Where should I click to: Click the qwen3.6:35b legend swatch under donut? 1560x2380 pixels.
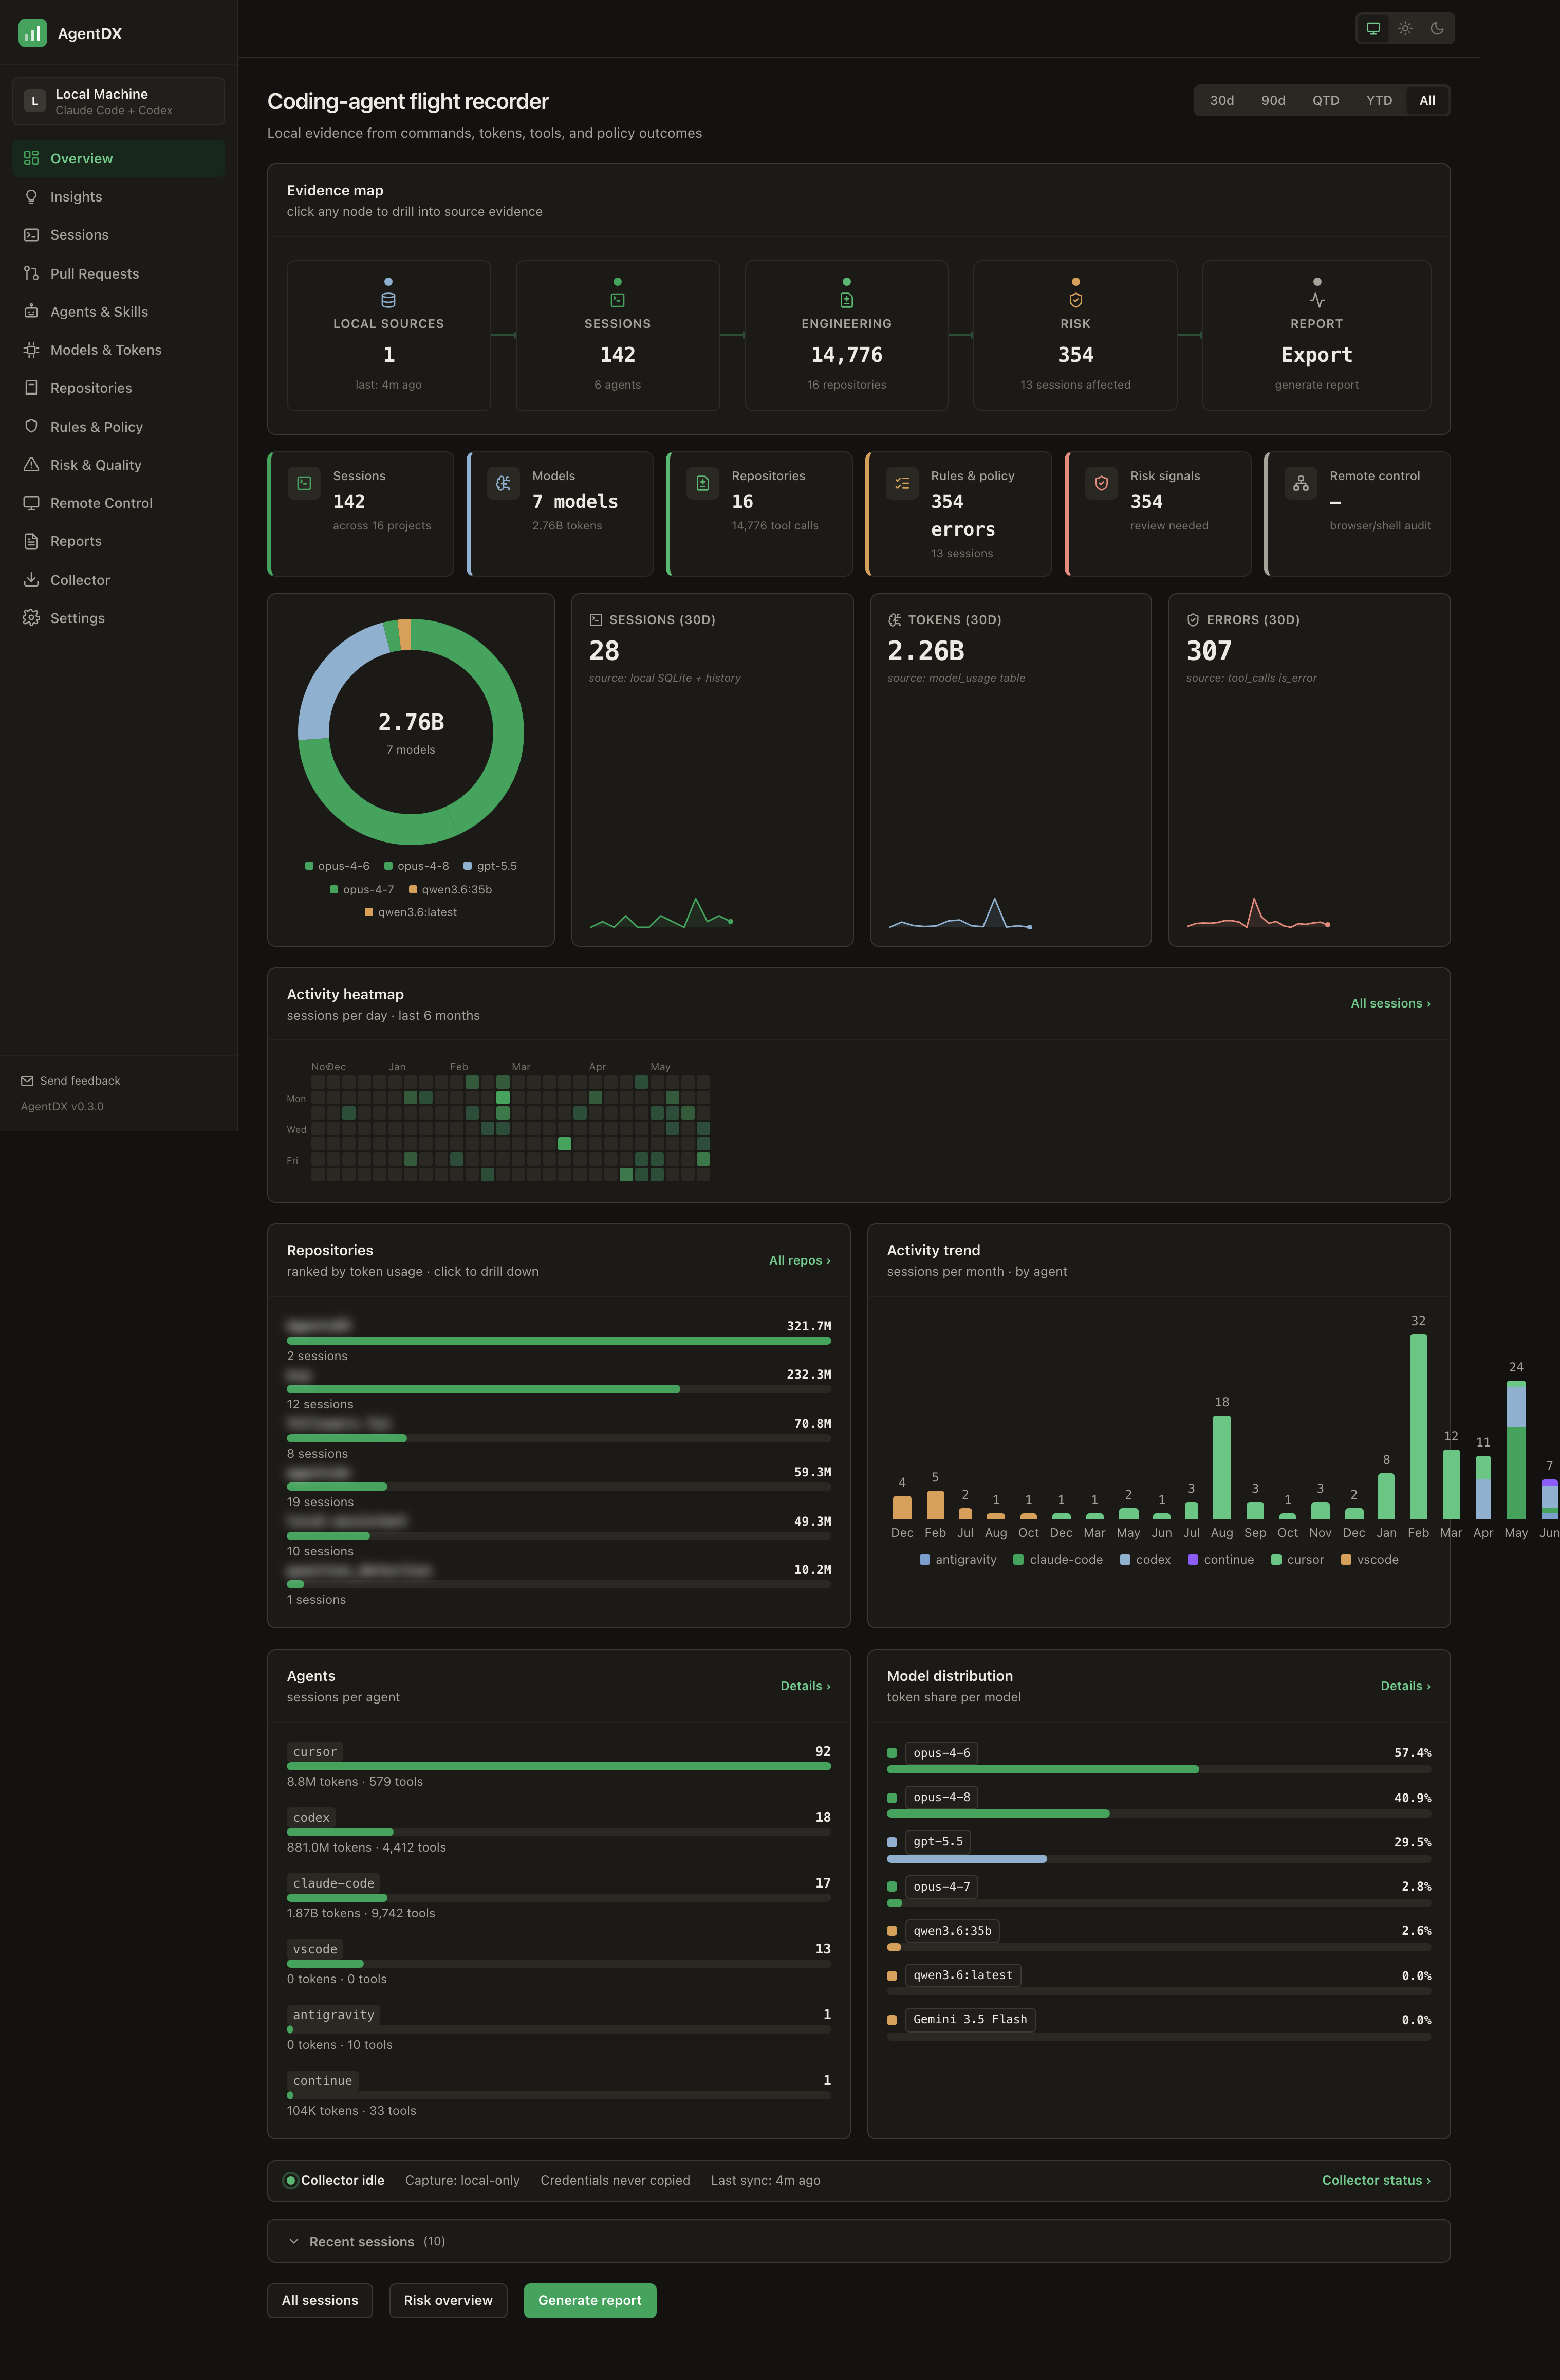tap(413, 889)
